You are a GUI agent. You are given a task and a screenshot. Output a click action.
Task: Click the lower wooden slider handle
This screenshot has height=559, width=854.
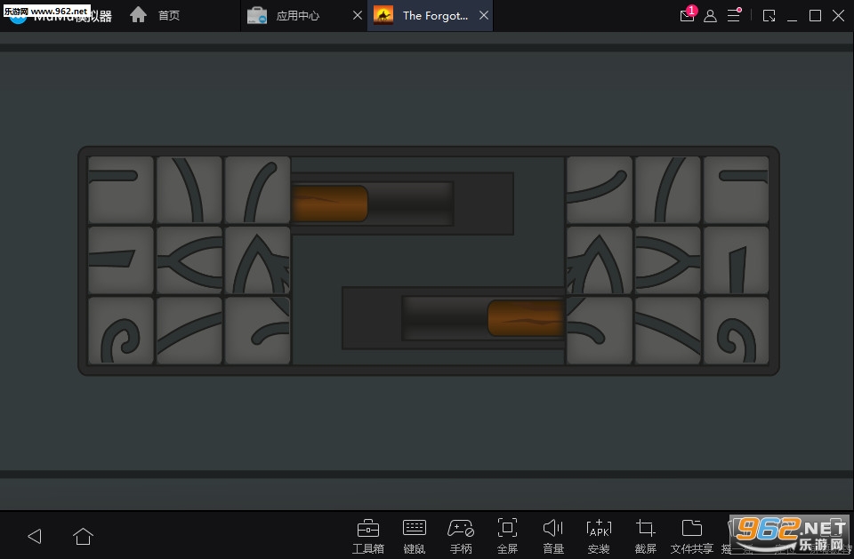526,318
